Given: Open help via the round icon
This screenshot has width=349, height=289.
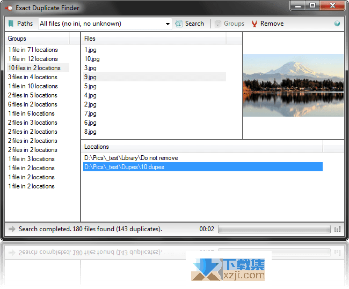Looking at the screenshot, I should (337, 24).
